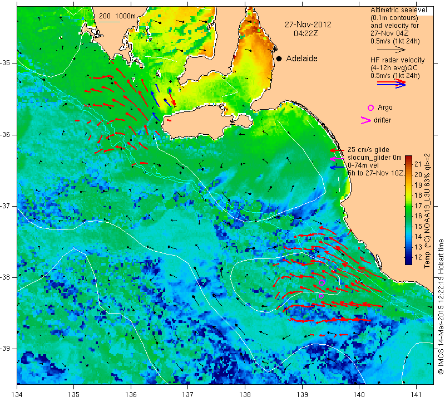Click the '5h to 27-Nov 10Z' label
This screenshot has width=445, height=401.
[x=376, y=173]
